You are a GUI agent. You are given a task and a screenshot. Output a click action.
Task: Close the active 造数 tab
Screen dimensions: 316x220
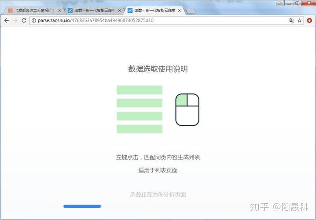(x=180, y=11)
